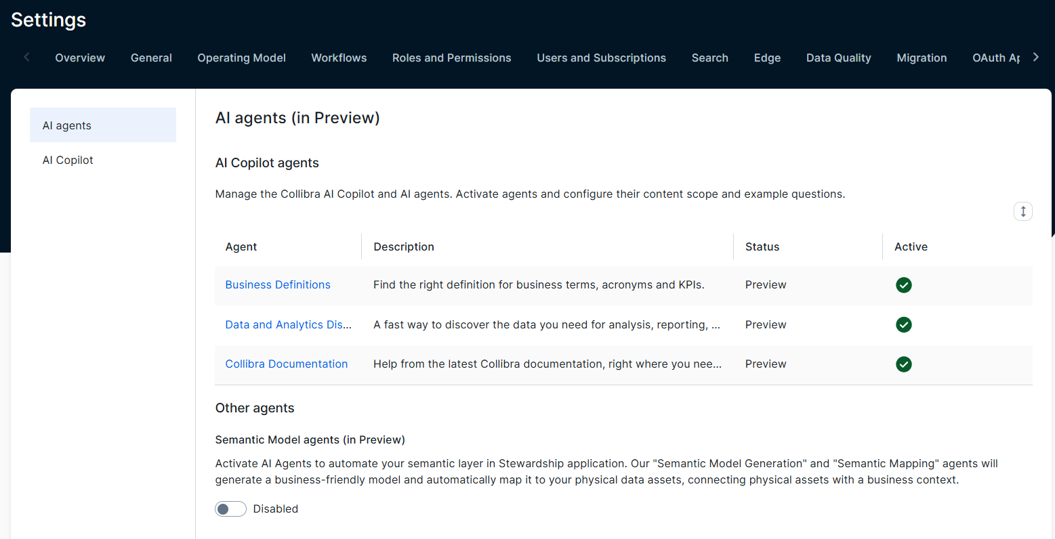Image resolution: width=1055 pixels, height=539 pixels.
Task: Go to Roles and Permissions tab
Action: tap(451, 58)
